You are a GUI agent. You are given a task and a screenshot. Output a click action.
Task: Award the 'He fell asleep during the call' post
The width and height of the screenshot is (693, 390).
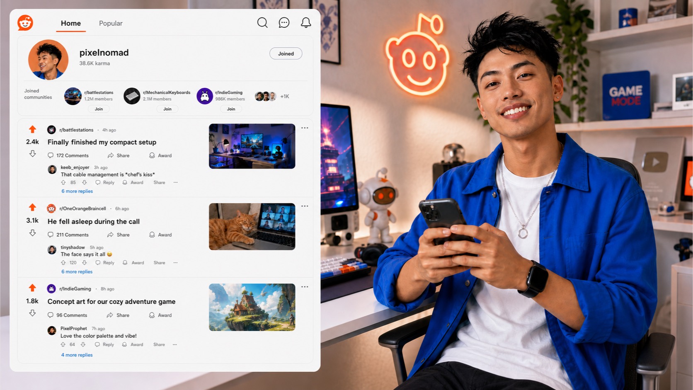(160, 235)
